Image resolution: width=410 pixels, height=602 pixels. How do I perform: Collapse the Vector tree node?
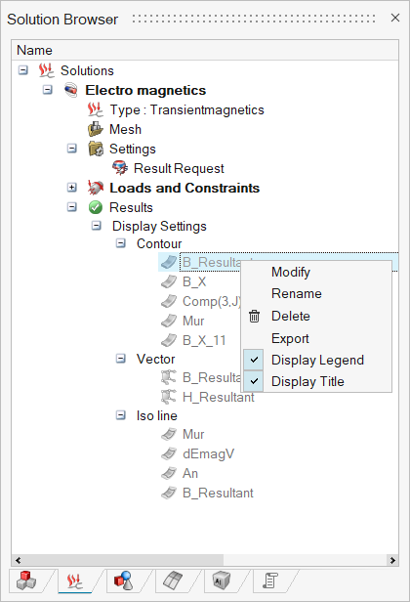121,359
